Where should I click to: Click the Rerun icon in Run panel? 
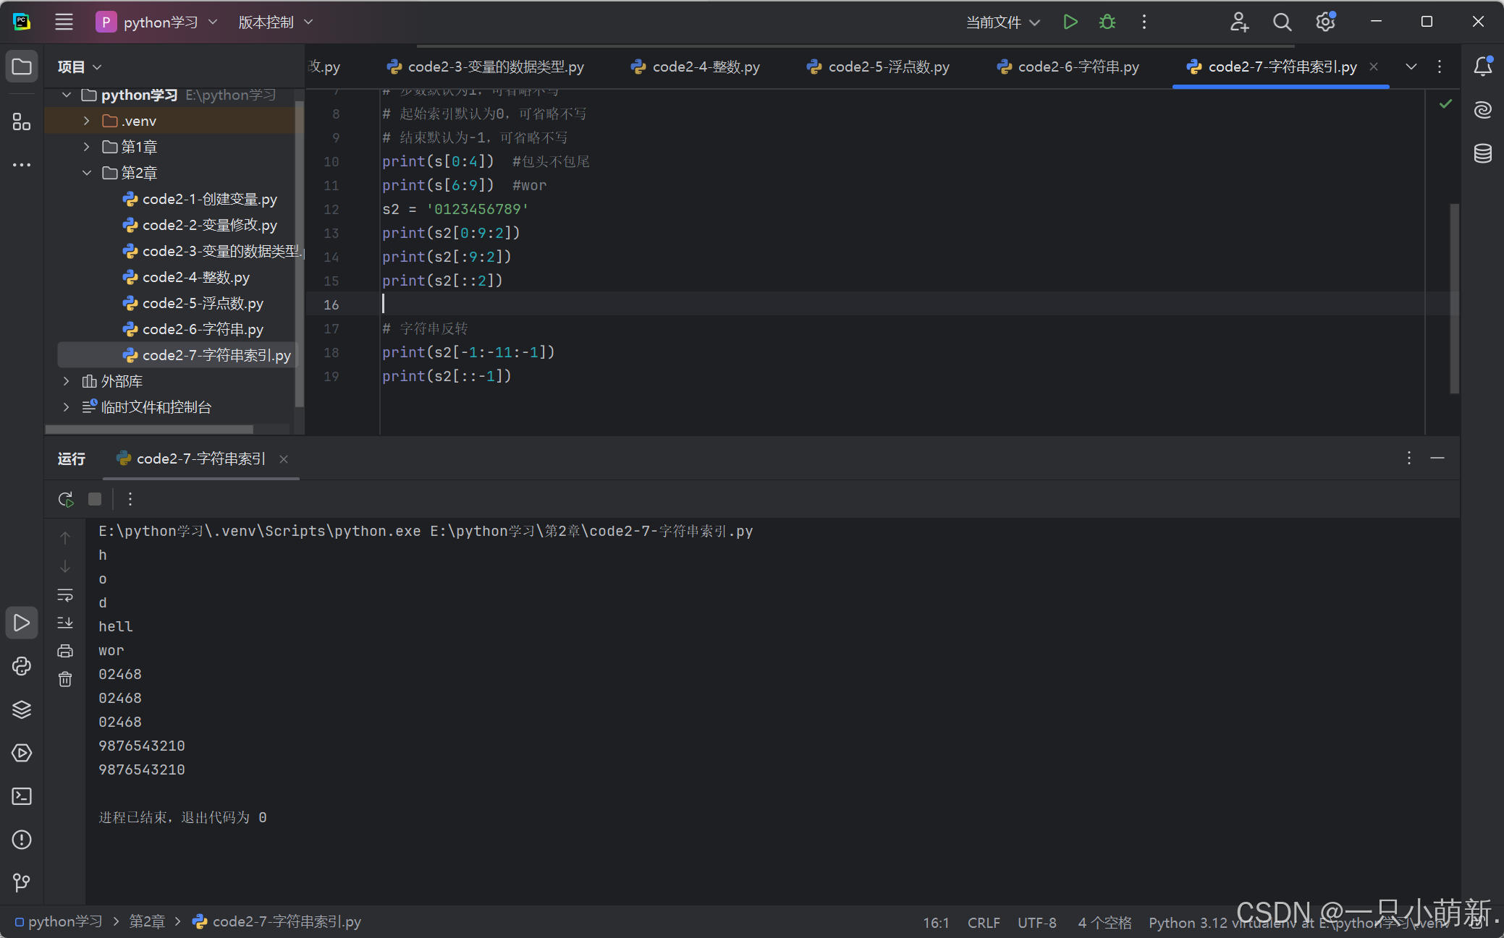click(66, 499)
